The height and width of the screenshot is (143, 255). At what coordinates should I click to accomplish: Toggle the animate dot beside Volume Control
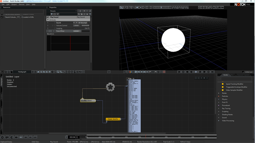pos(52,25)
